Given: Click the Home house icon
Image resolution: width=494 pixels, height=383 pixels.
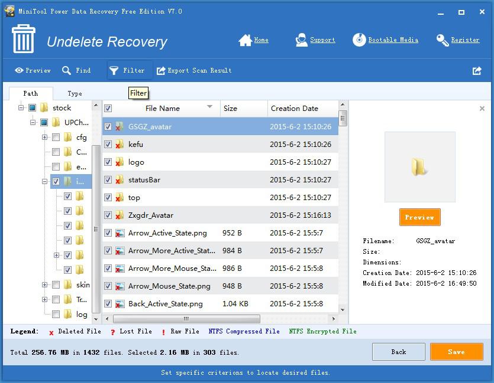Looking at the screenshot, I should [245, 40].
